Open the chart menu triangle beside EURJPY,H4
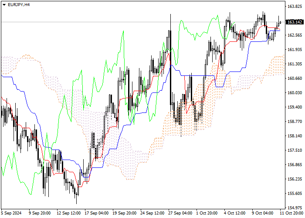305x218 pixels. point(4,5)
